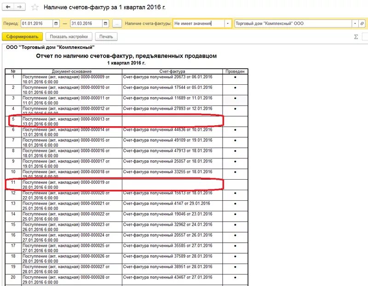Expand the 'Наличие счета-фактуры' dropdown arrow
This screenshot has width=368, height=286.
(228, 23)
